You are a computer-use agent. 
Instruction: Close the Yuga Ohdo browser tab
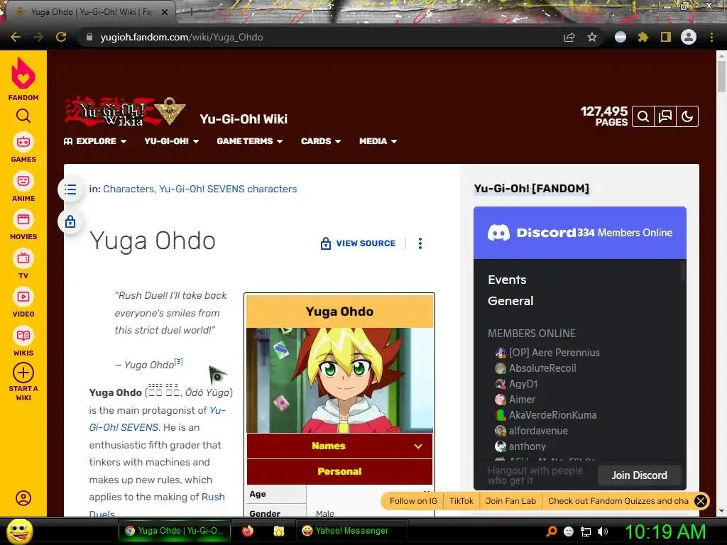[x=165, y=12]
